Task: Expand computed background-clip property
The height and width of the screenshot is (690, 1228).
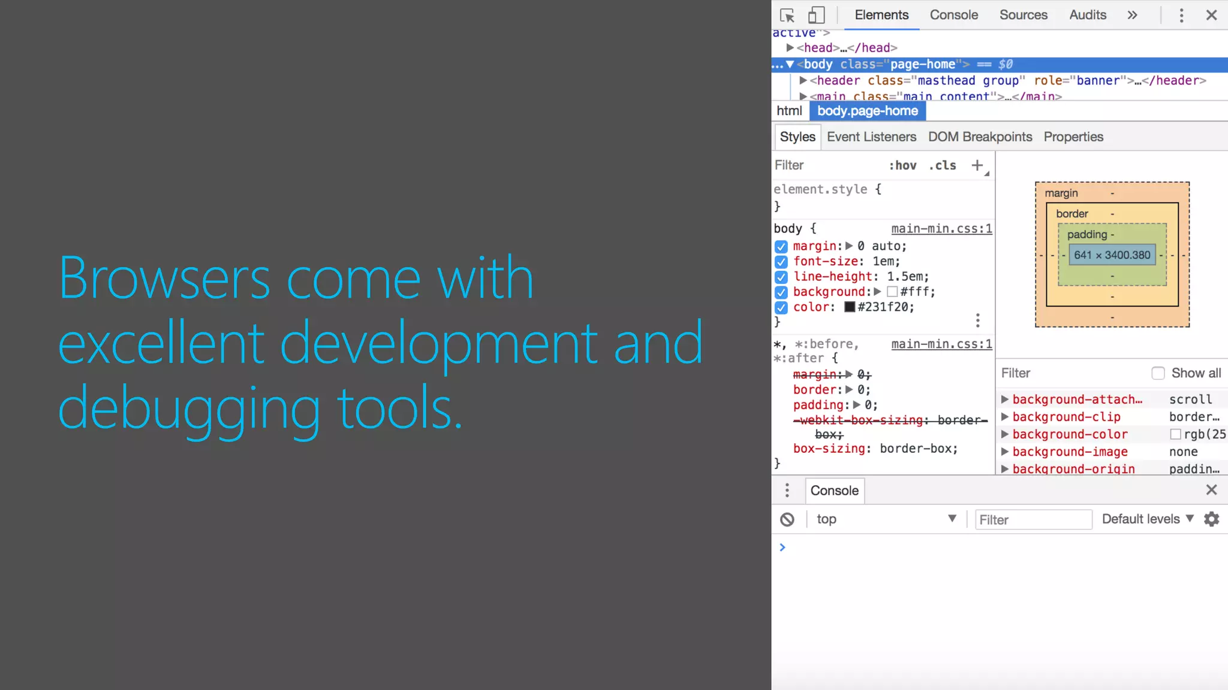Action: coord(1004,416)
